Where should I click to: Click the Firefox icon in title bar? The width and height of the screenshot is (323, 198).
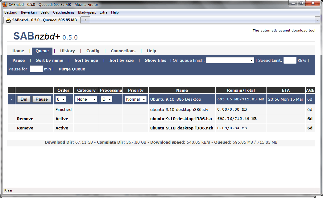coord(5,4)
